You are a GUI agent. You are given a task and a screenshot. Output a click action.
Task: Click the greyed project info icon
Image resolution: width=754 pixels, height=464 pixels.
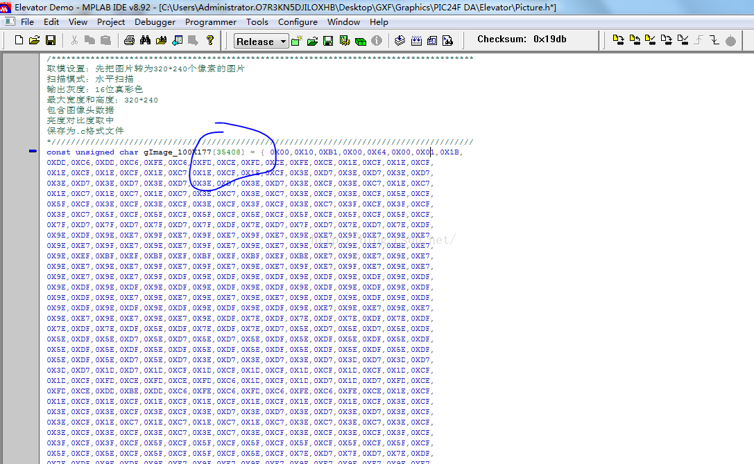tap(377, 42)
